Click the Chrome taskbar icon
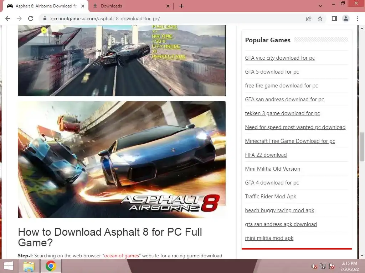The height and width of the screenshot is (273, 365). click(51, 266)
